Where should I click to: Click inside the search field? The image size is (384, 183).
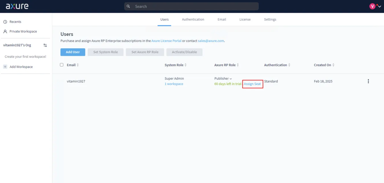coord(191,6)
